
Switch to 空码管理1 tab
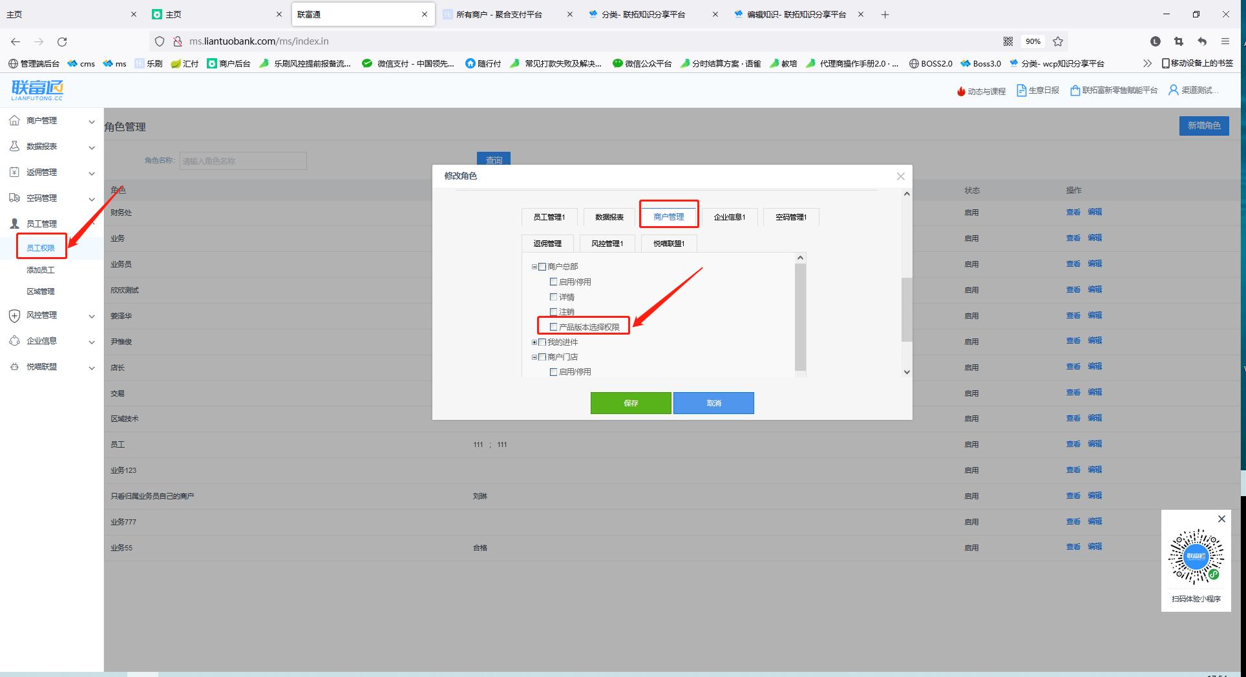[x=791, y=217]
